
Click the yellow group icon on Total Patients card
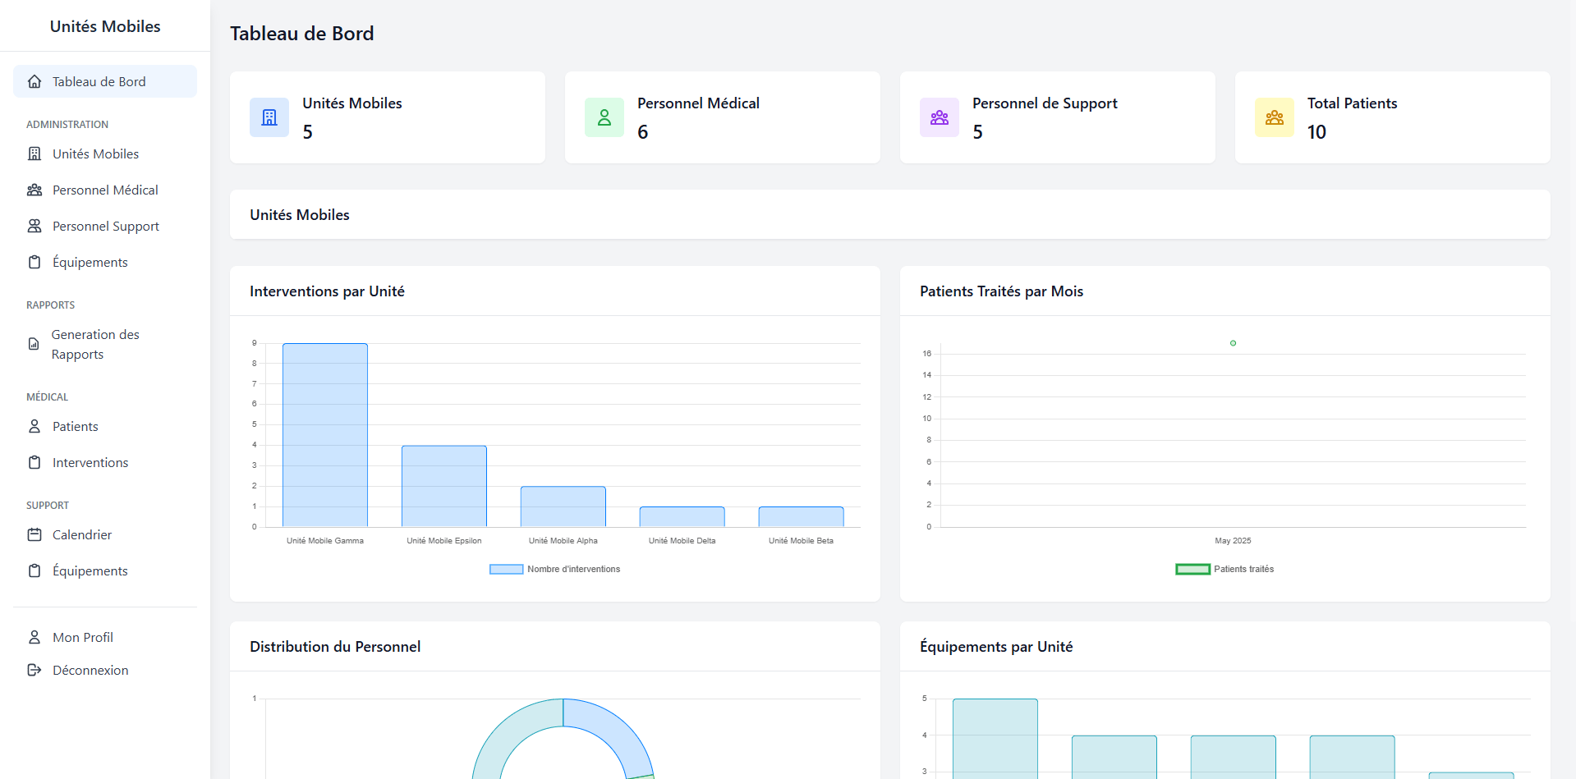point(1275,117)
